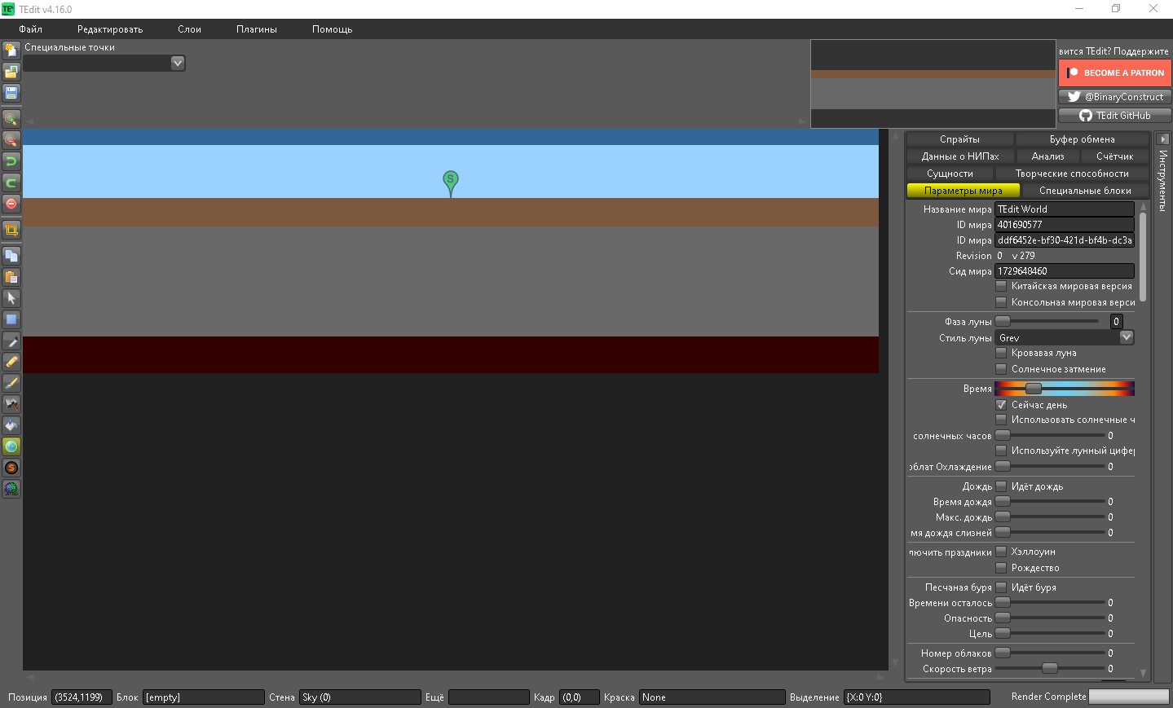This screenshot has height=708, width=1173.
Task: Switch to the Сущности tab
Action: click(x=950, y=174)
